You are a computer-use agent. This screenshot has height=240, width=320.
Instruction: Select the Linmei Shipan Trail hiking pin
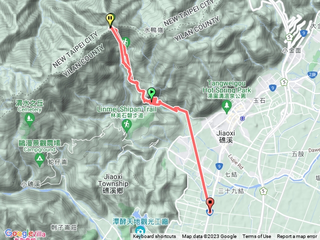[x=126, y=125]
